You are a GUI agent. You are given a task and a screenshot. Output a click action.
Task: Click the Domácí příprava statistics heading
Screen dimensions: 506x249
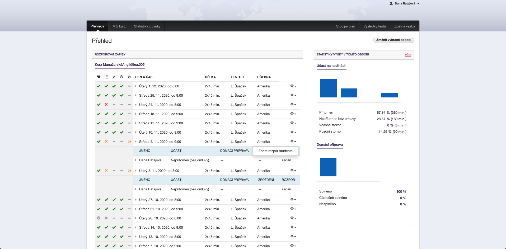[330, 144]
